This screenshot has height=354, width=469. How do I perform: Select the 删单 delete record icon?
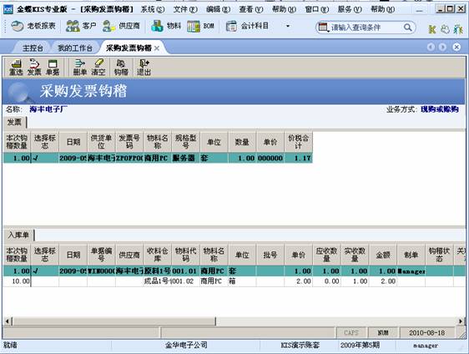80,67
